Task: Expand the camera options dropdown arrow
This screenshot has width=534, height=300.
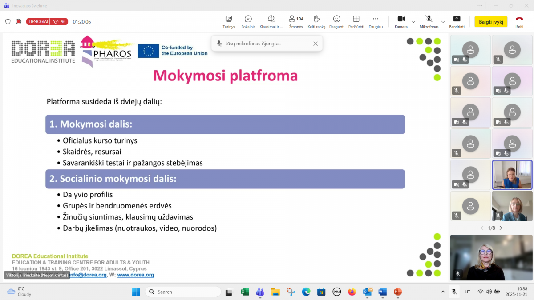Action: pos(413,22)
